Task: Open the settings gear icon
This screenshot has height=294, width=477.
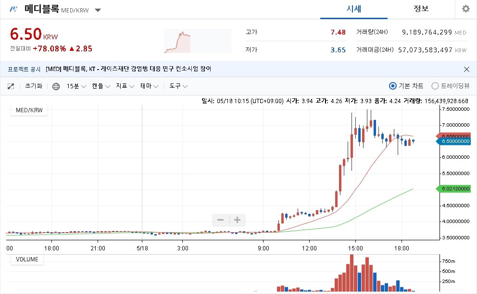Action: pyautogui.click(x=466, y=9)
